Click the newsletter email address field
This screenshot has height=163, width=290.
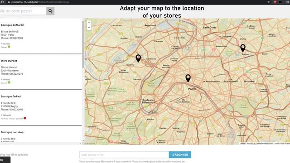pyautogui.click(x=124, y=155)
